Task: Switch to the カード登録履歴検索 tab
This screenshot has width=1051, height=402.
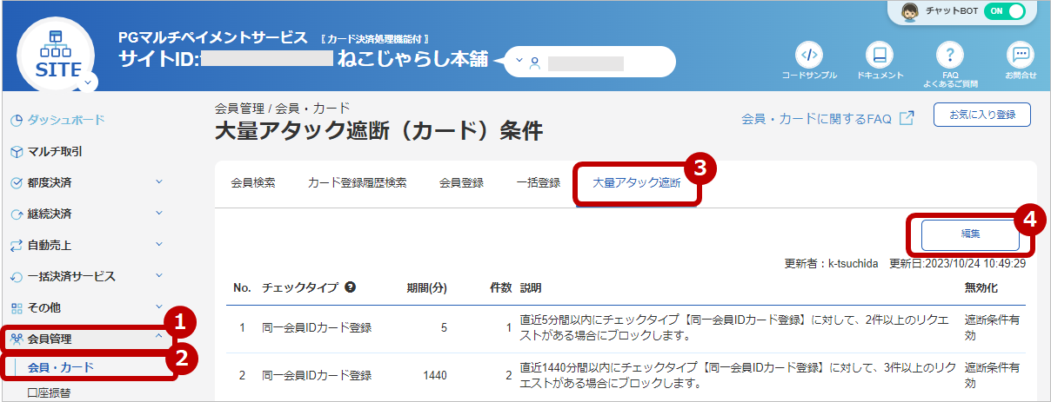Action: point(357,183)
